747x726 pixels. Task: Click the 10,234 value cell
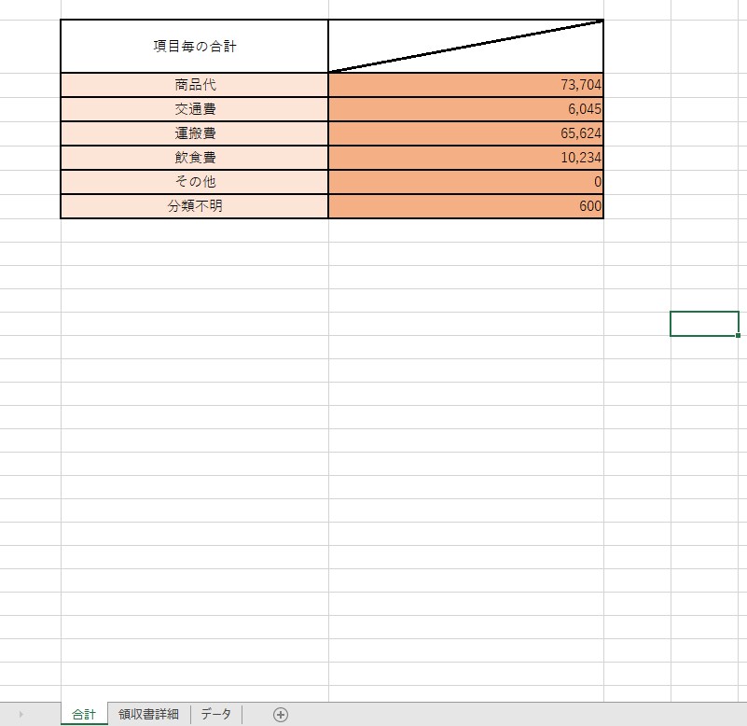pyautogui.click(x=466, y=158)
